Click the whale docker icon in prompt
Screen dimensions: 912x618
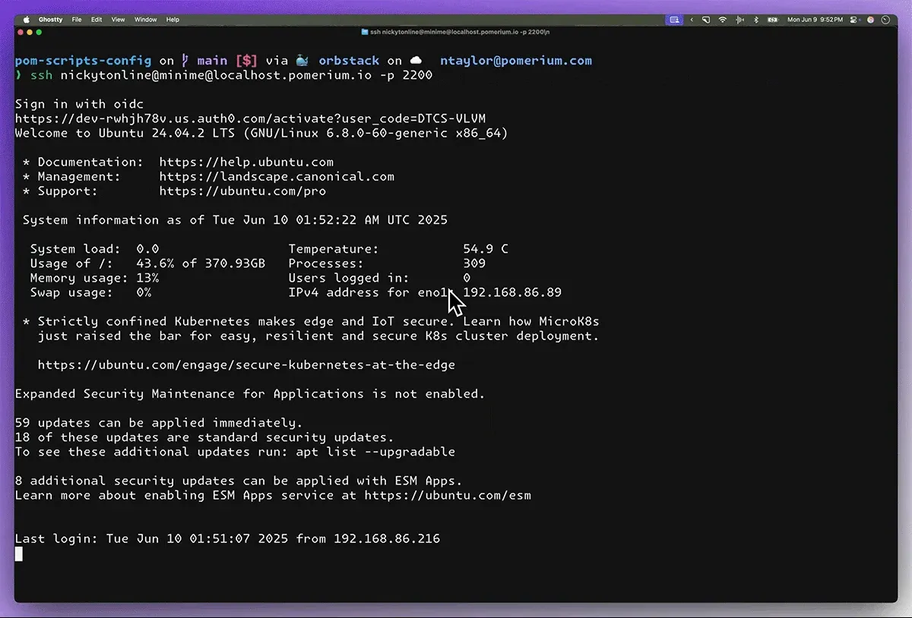302,61
